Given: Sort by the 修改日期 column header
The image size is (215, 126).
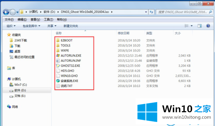Looking at the screenshot, I should [124, 33].
